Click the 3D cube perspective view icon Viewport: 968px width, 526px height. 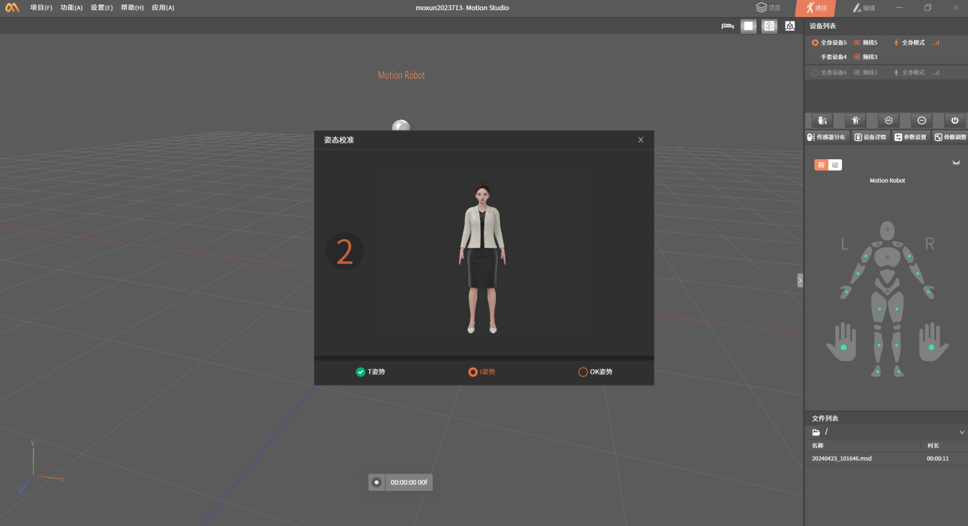tap(769, 26)
